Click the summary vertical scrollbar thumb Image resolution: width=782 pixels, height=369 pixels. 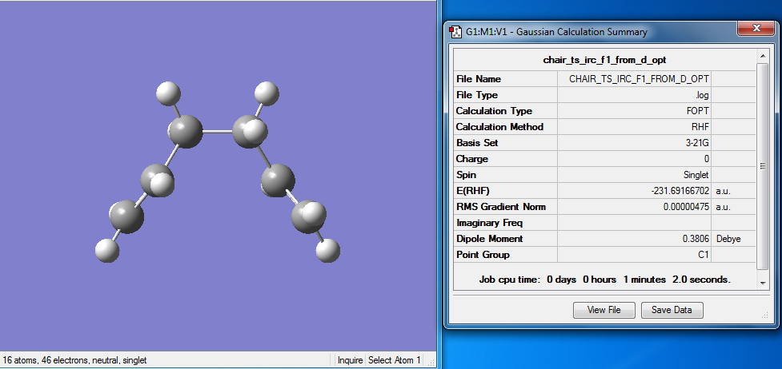click(762, 166)
